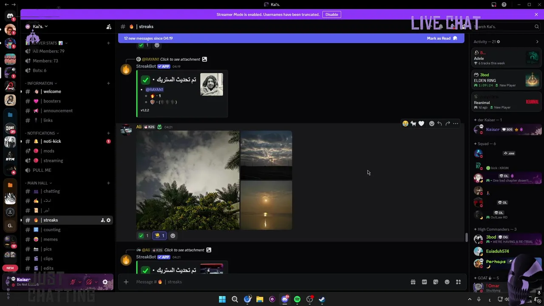This screenshot has width=544, height=306.
Task: Toggle microphone mute in user panel
Action: 73,282
